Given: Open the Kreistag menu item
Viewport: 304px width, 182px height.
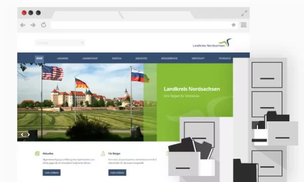Looking at the screenshot, I should pyautogui.click(x=117, y=58).
